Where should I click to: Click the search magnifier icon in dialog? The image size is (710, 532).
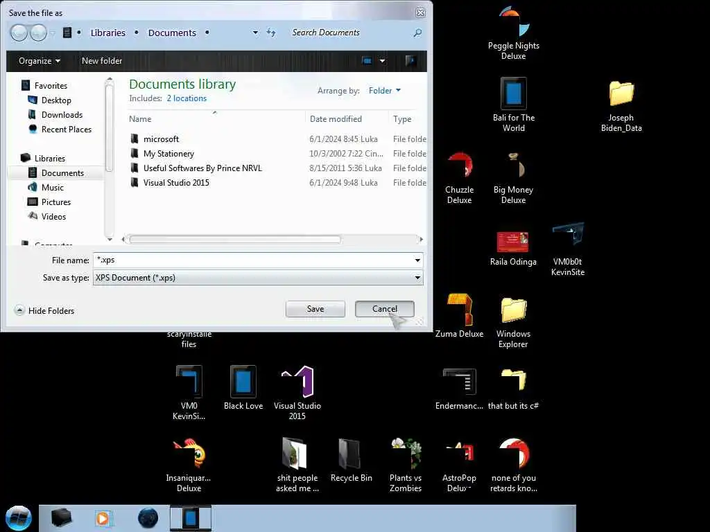[417, 33]
